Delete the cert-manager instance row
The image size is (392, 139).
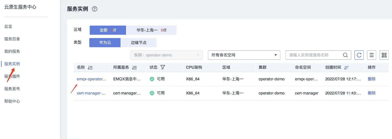(x=372, y=93)
